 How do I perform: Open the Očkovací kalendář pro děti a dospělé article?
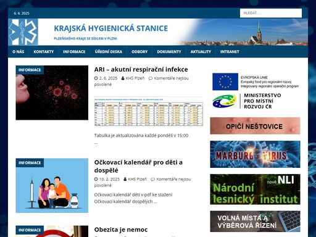[138, 166]
